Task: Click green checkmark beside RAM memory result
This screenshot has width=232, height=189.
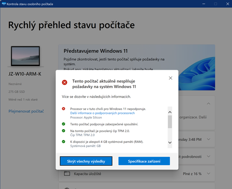Action: (63, 142)
